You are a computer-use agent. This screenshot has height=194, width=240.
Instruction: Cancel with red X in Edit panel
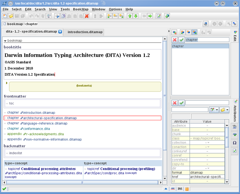(x=175, y=40)
